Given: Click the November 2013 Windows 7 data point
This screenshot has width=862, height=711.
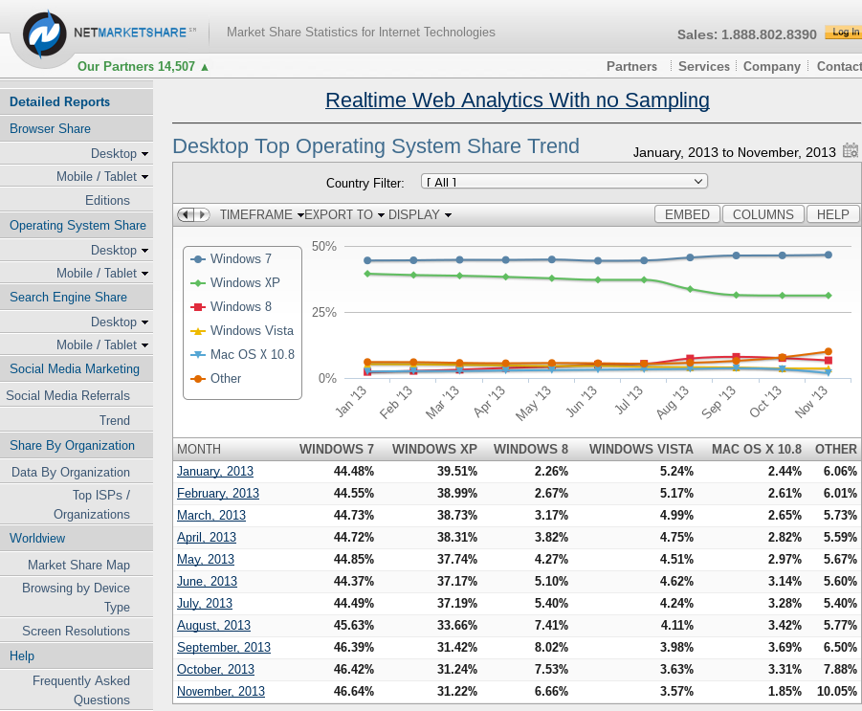Looking at the screenshot, I should pyautogui.click(x=828, y=255).
